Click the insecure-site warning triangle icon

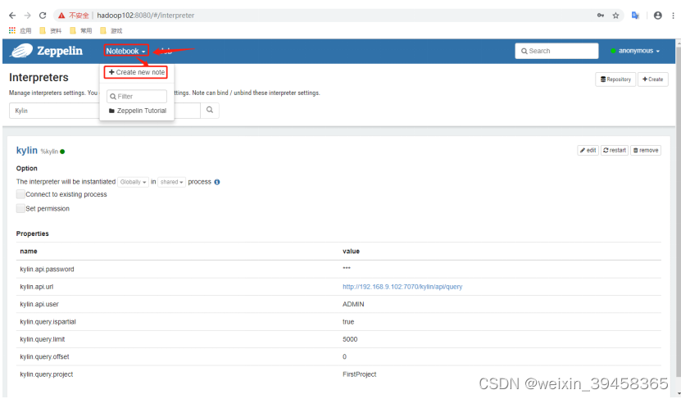[61, 16]
